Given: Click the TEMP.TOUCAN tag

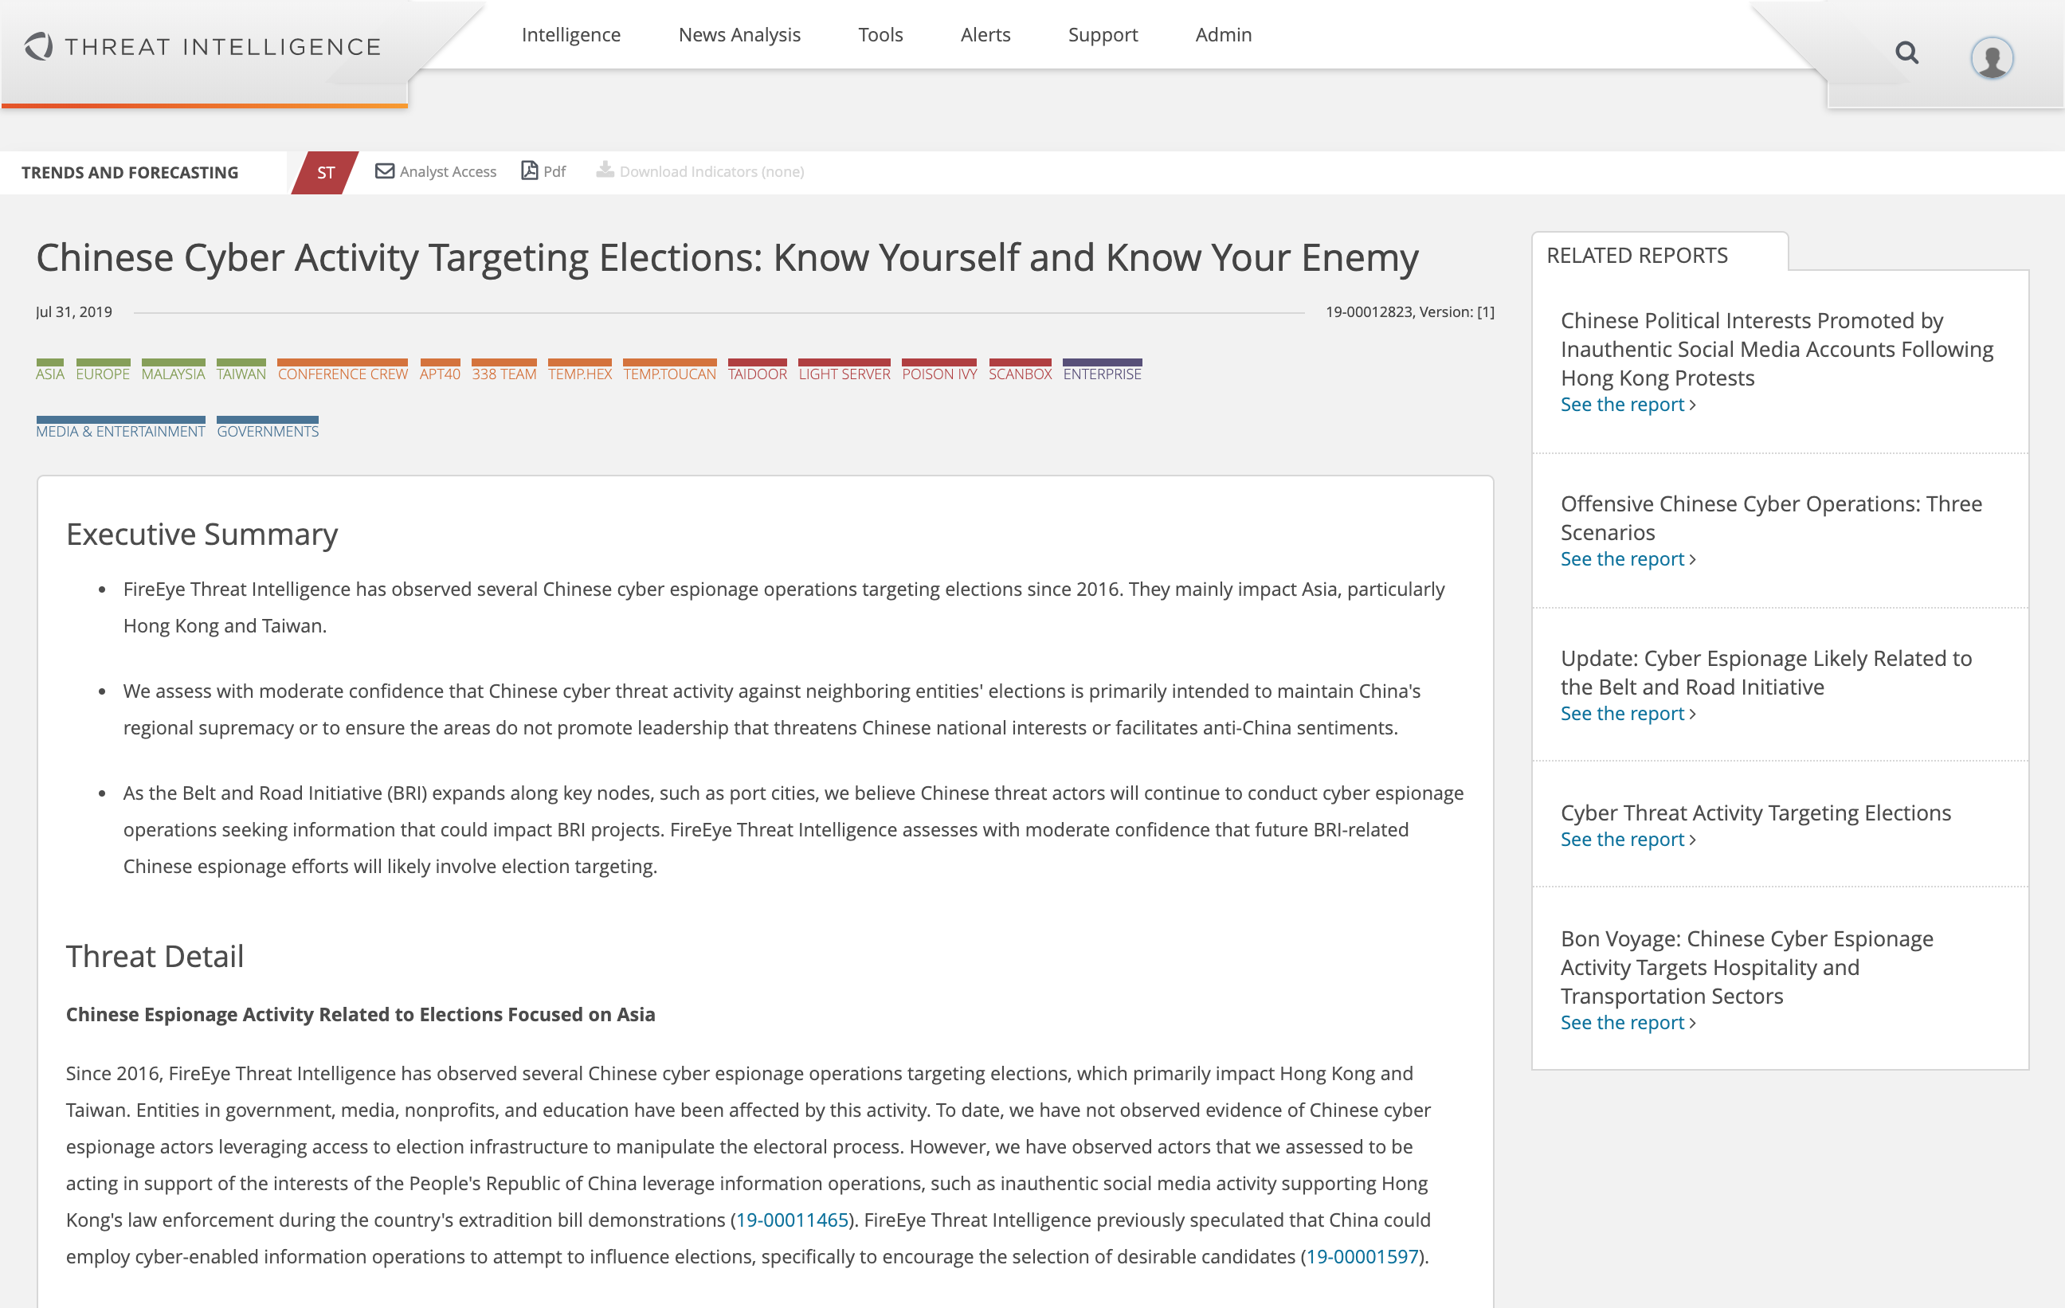Looking at the screenshot, I should tap(670, 370).
